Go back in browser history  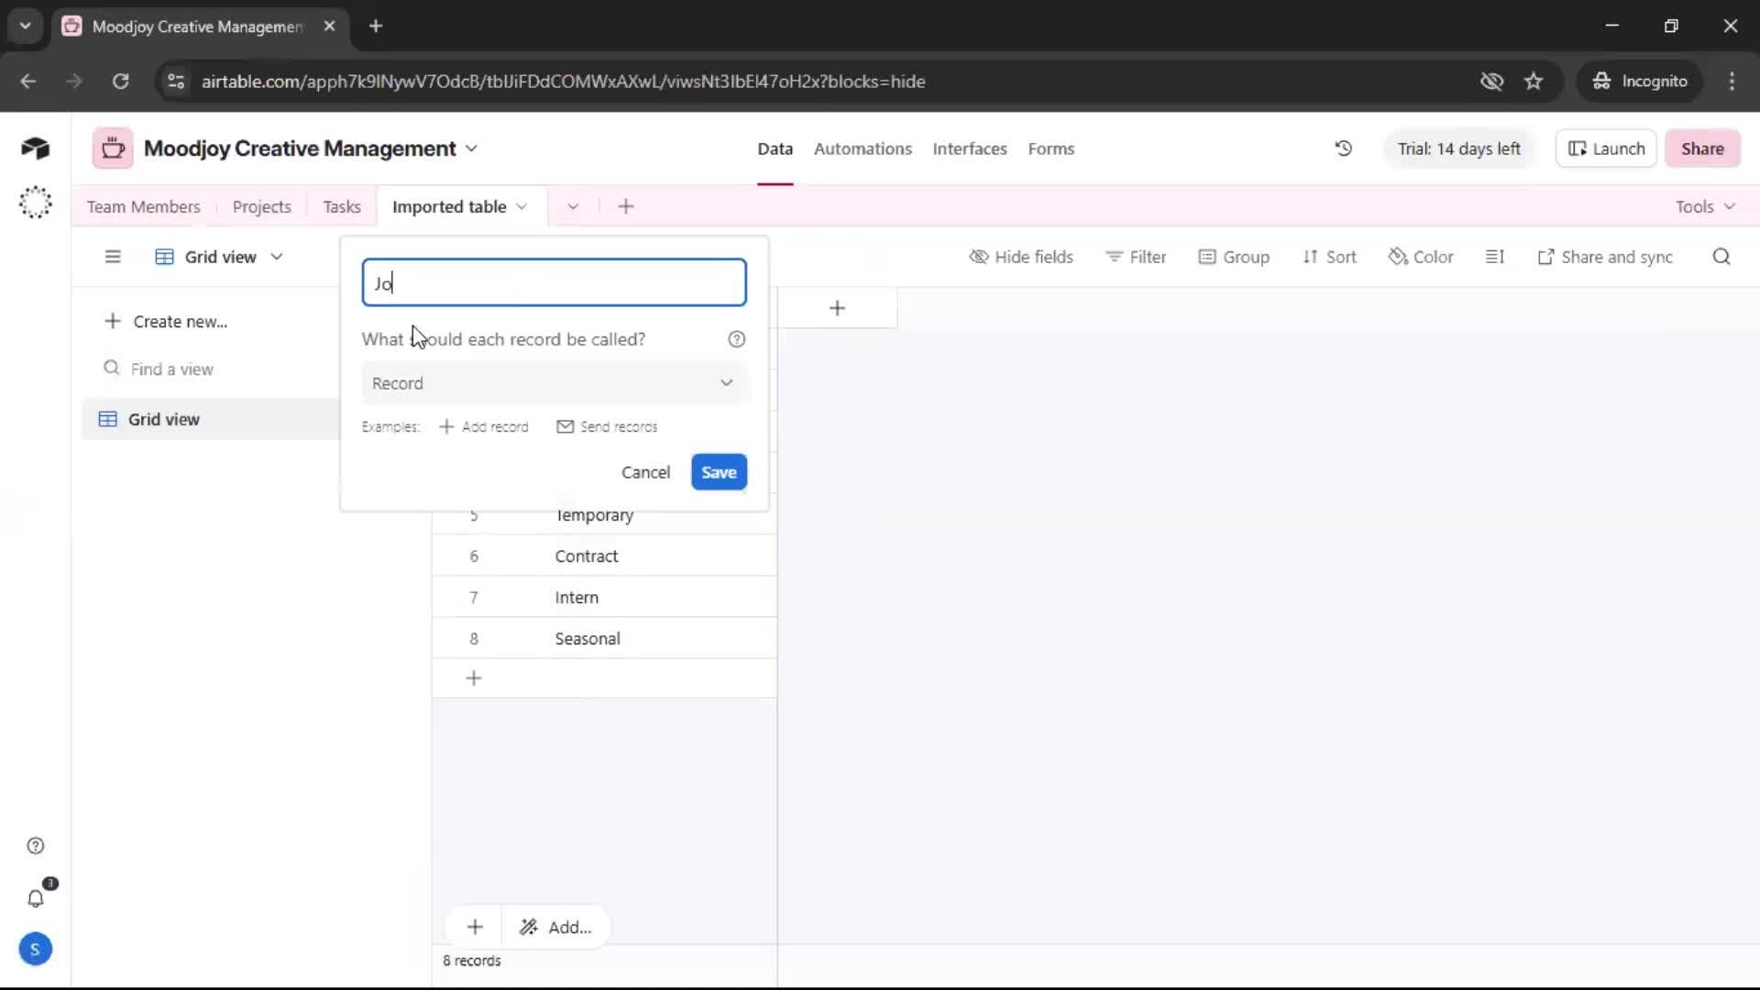click(x=28, y=81)
